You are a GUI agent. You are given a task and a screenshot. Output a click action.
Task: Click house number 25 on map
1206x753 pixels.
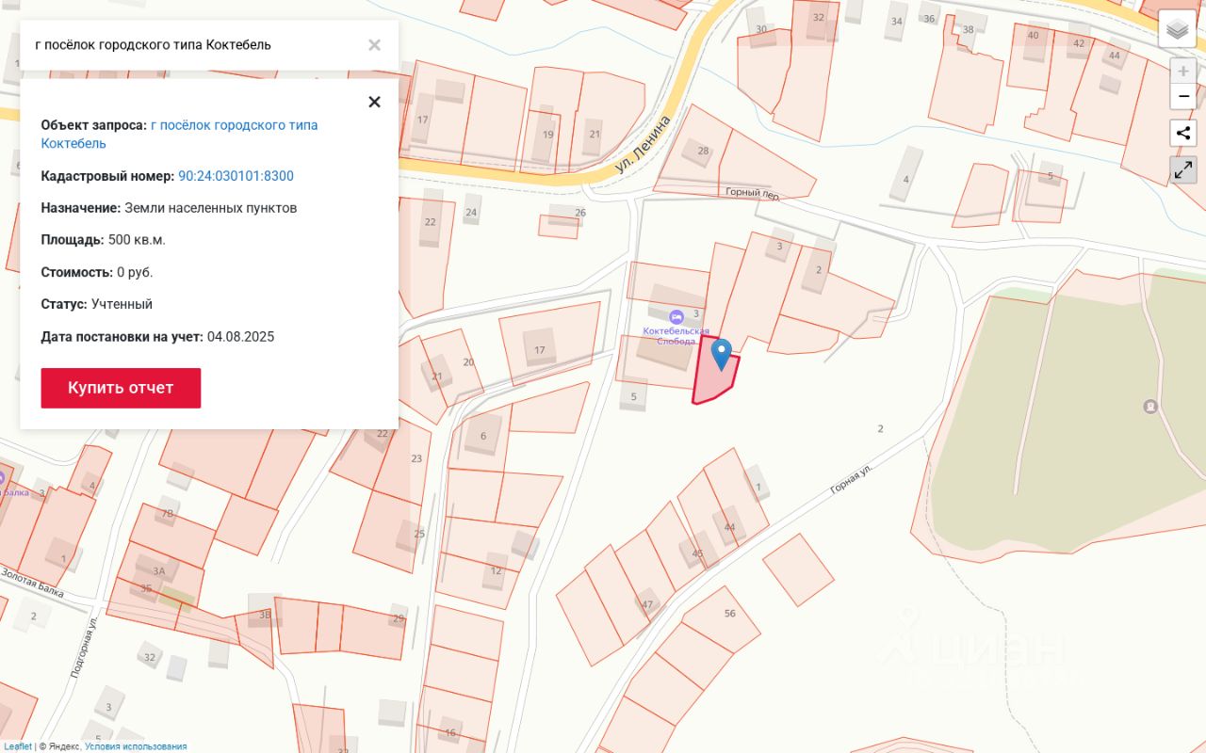pyautogui.click(x=419, y=534)
